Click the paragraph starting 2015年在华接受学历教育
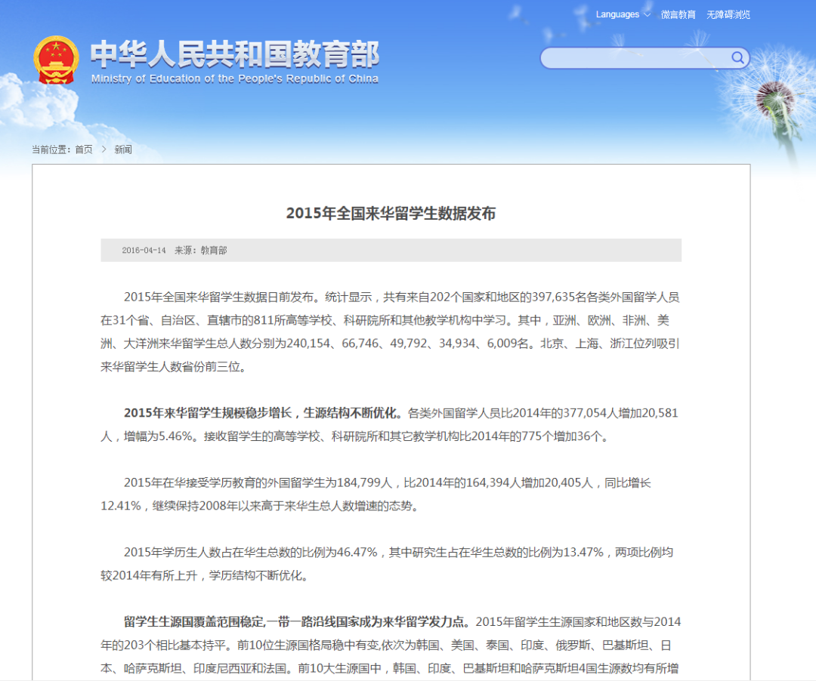Screen dimensions: 816x681 [x=376, y=495]
